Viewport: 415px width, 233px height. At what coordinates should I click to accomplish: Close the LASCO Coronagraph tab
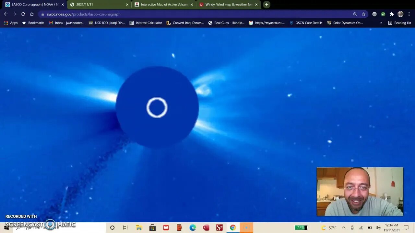[x=63, y=5]
